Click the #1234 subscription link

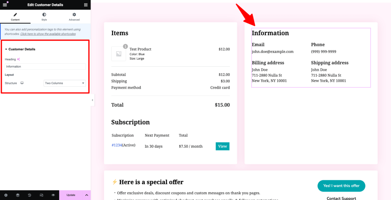tap(117, 145)
